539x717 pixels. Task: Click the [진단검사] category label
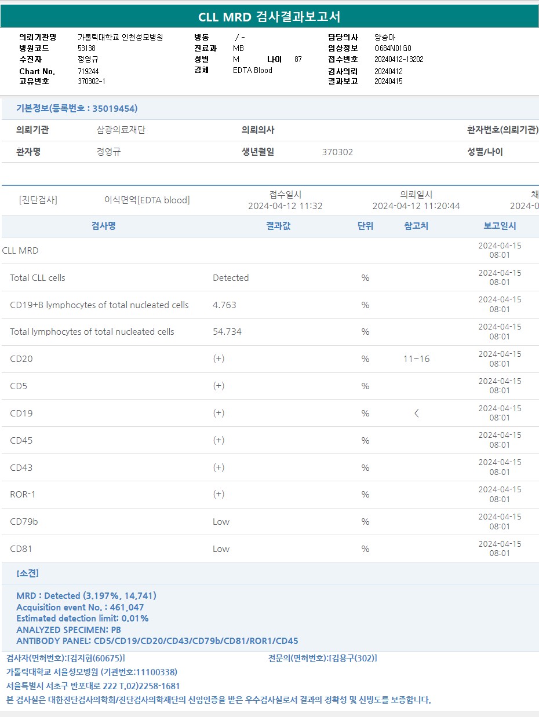coord(38,200)
